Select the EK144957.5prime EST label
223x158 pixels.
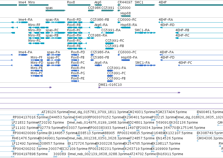[63, 133]
